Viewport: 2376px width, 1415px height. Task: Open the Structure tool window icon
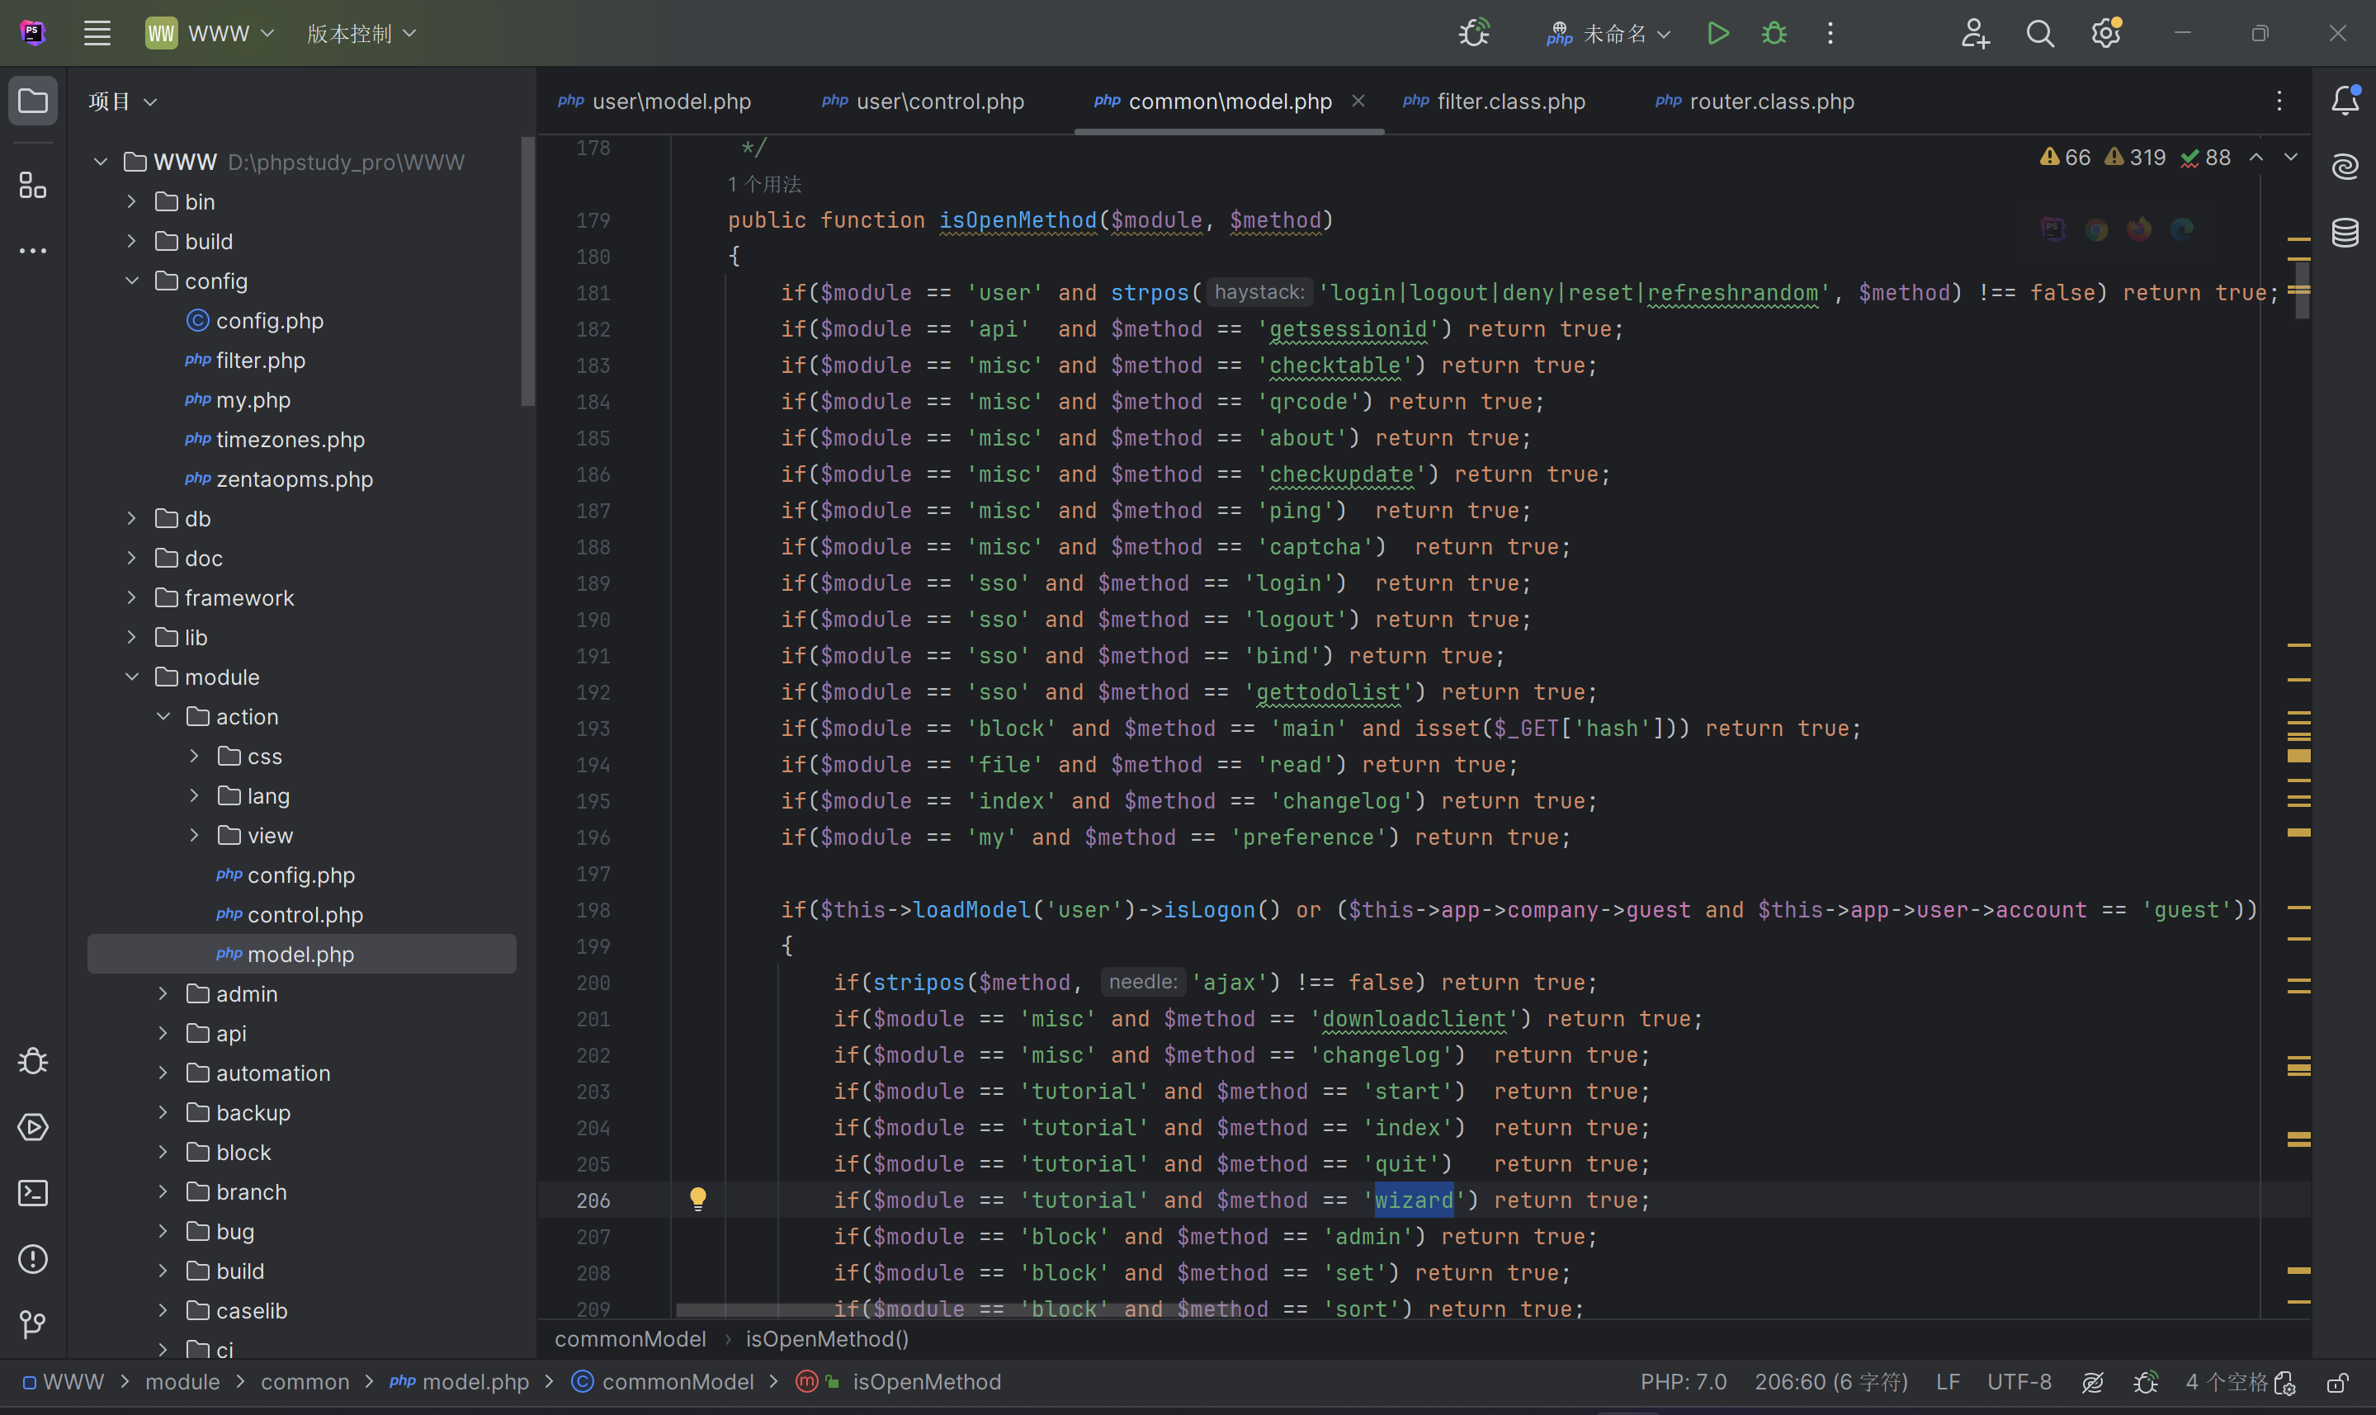[33, 186]
